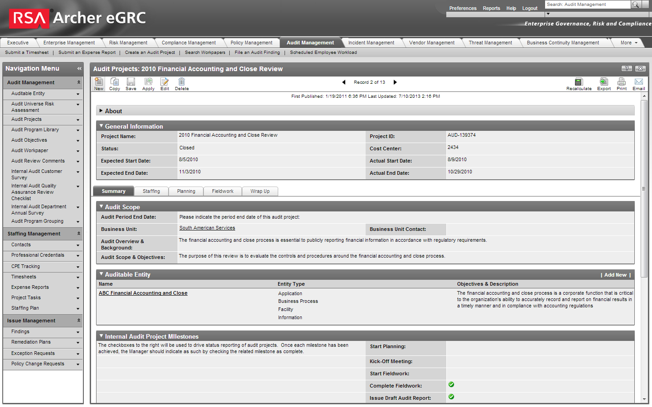
Task: Collapse Issue Management navigation group
Action: pos(79,321)
